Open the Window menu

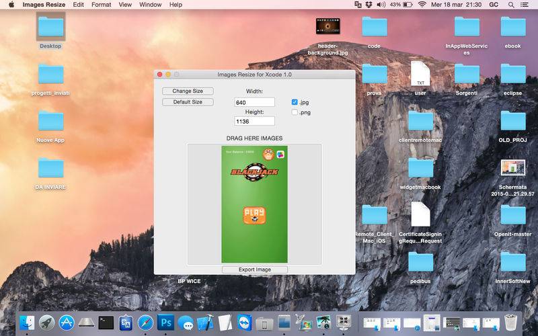[150, 5]
